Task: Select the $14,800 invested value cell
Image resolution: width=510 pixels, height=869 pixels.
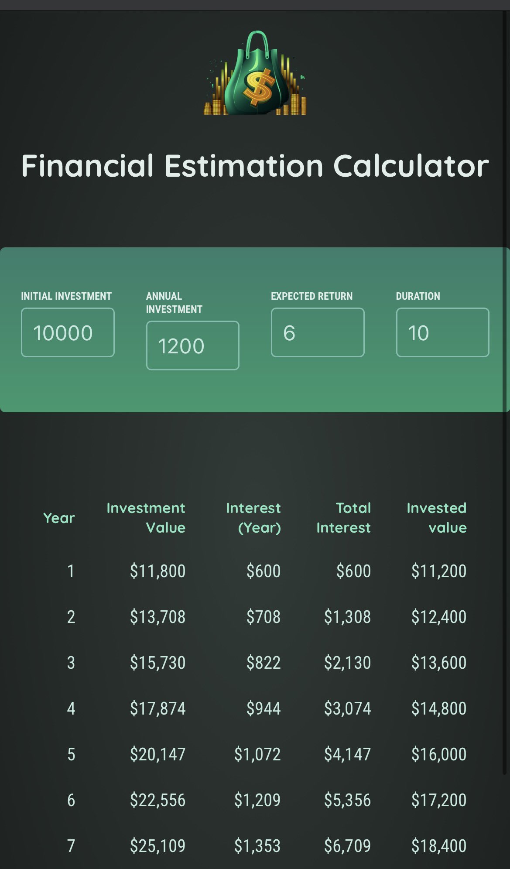Action: (x=438, y=708)
